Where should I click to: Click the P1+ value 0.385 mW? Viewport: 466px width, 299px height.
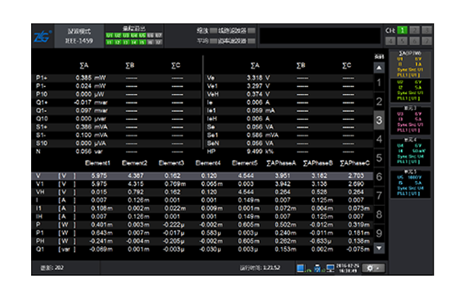[91, 78]
